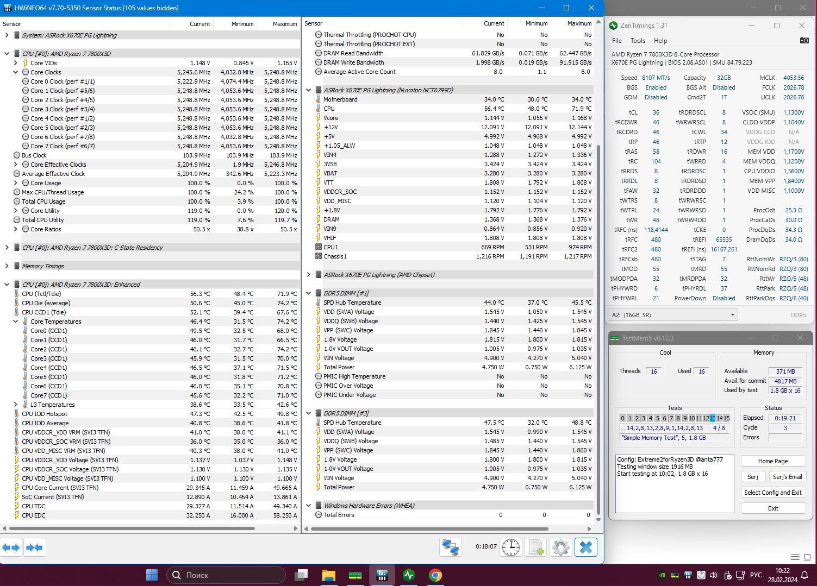
Task: Select test box 15 in TestMem5 Tests
Action: (x=726, y=418)
